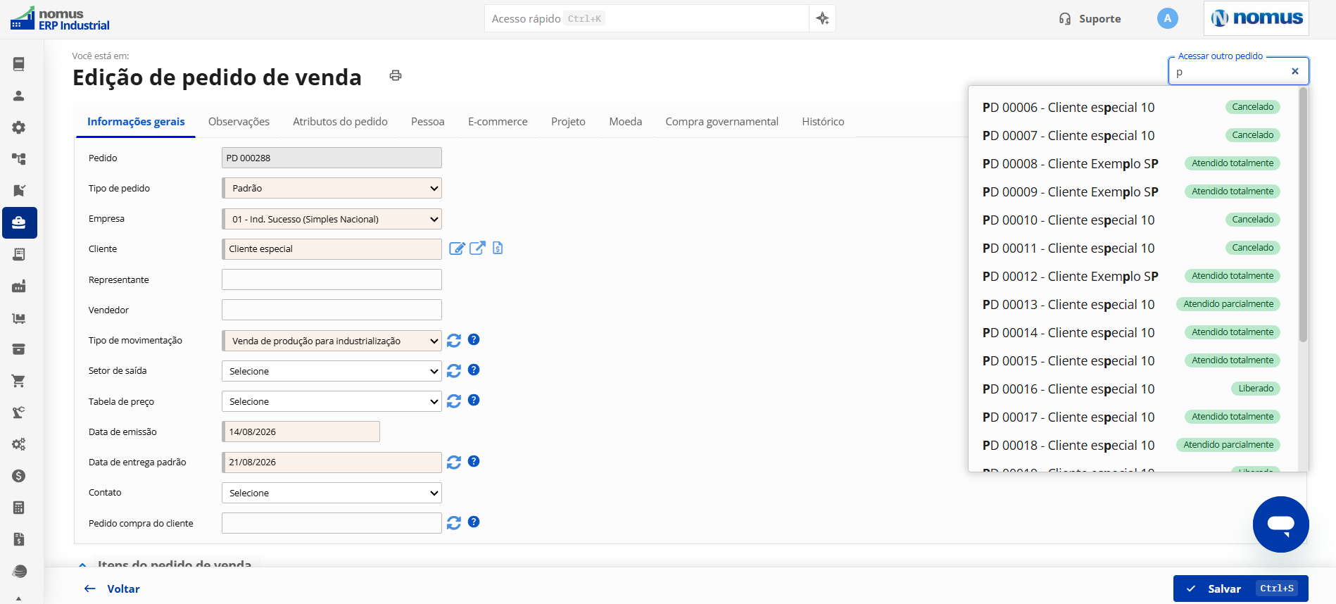Open client in external link icon

pos(477,248)
